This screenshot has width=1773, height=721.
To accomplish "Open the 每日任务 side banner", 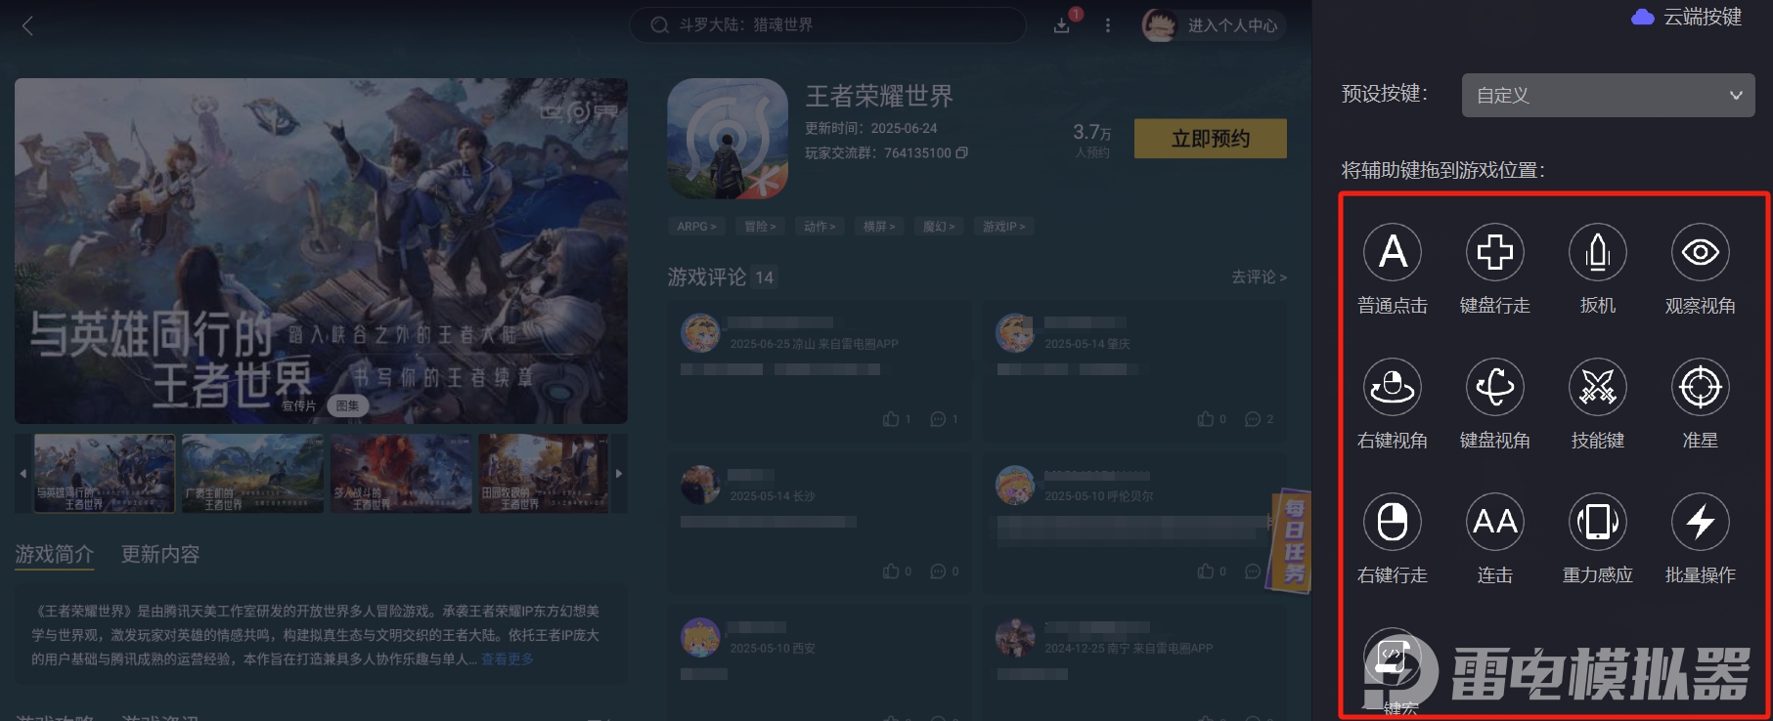I will click(1291, 540).
